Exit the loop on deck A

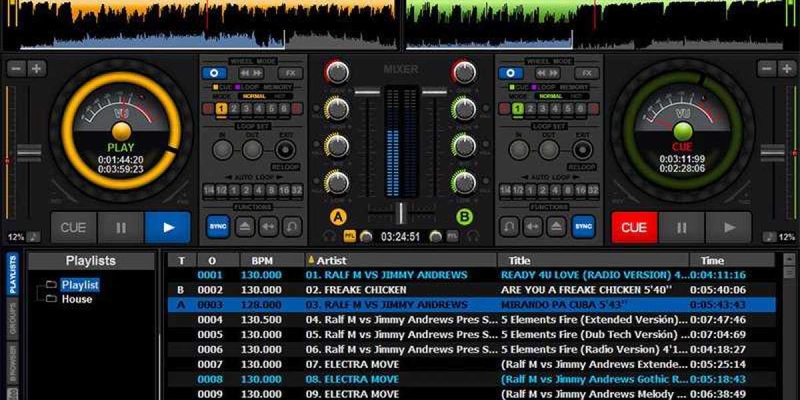285,149
